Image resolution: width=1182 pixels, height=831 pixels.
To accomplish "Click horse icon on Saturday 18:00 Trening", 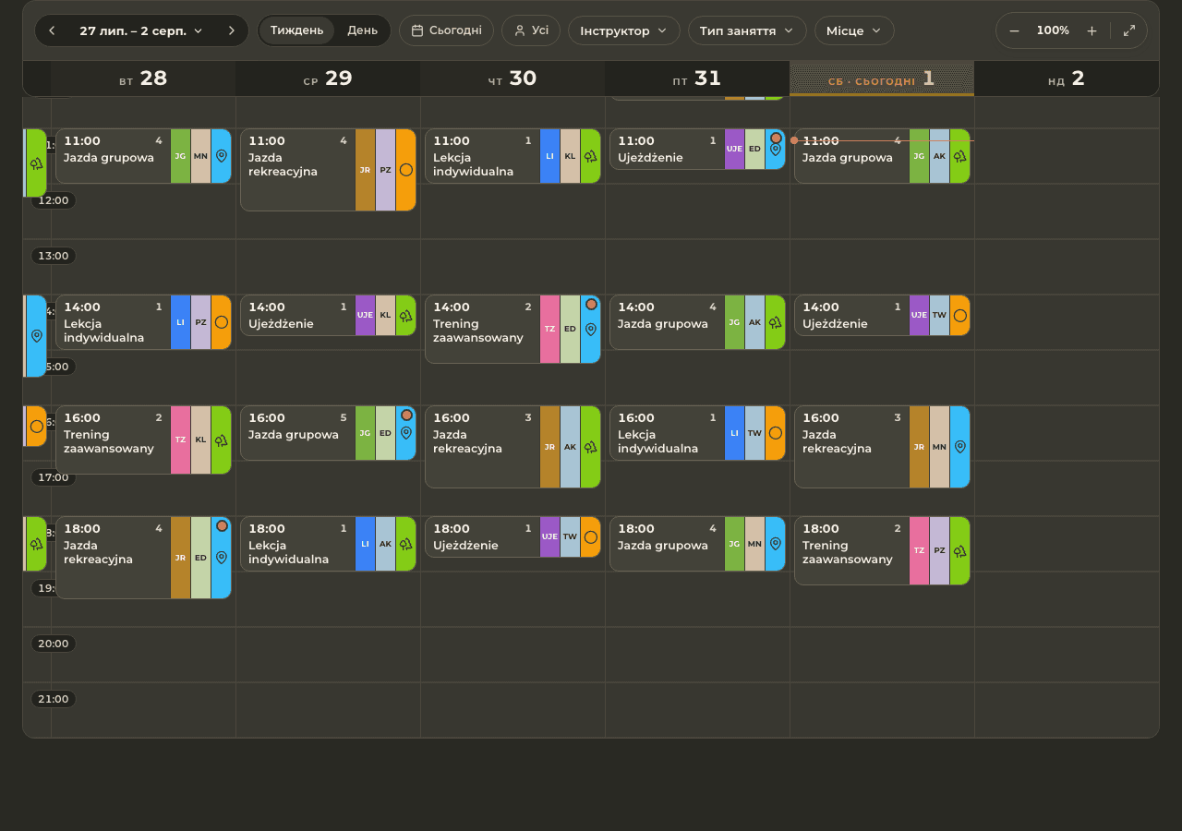I will pos(960,551).
